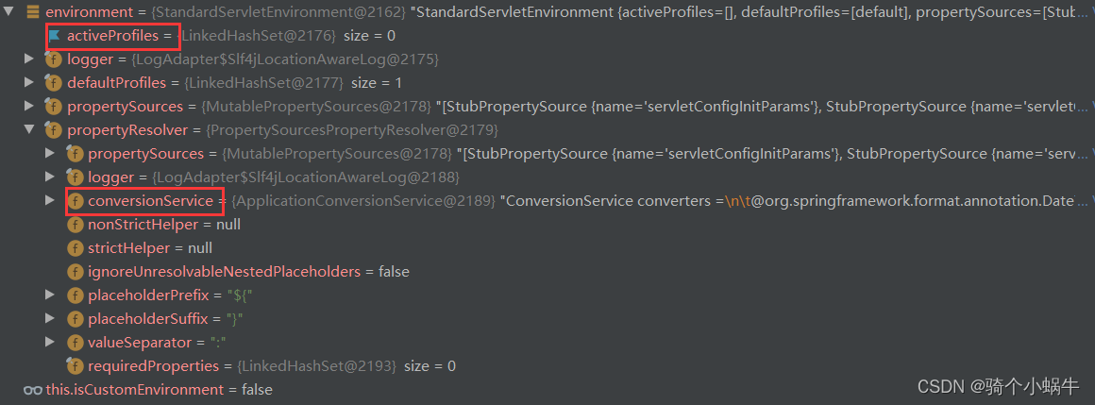This screenshot has height=405, width=1095.
Task: Collapse the propertyResolver node
Action: click(28, 130)
